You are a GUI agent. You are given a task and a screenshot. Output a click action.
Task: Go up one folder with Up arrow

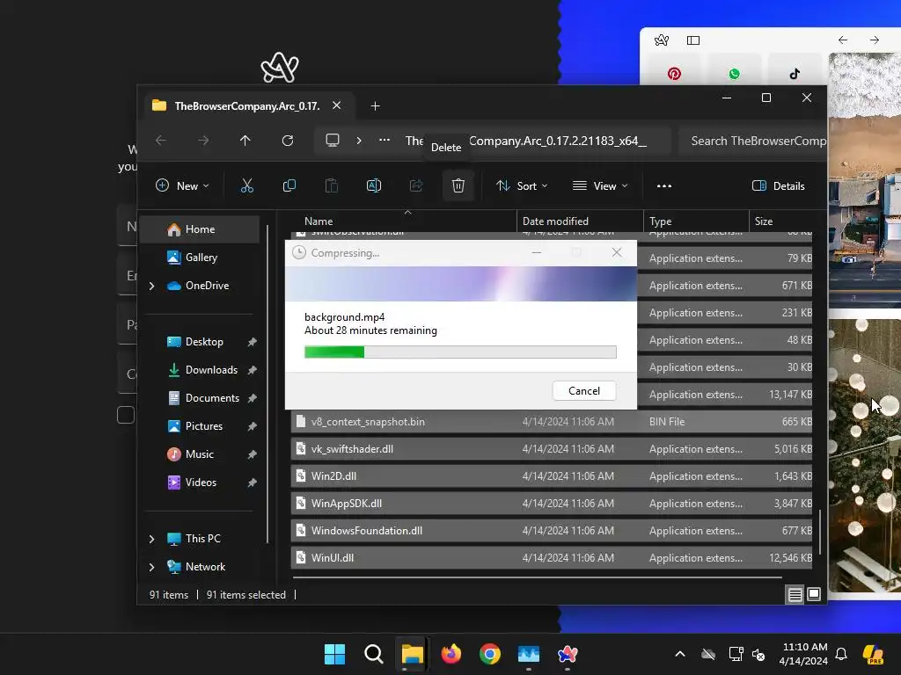tap(245, 141)
